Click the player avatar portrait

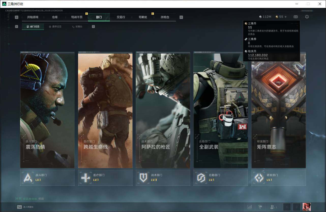[307, 207]
